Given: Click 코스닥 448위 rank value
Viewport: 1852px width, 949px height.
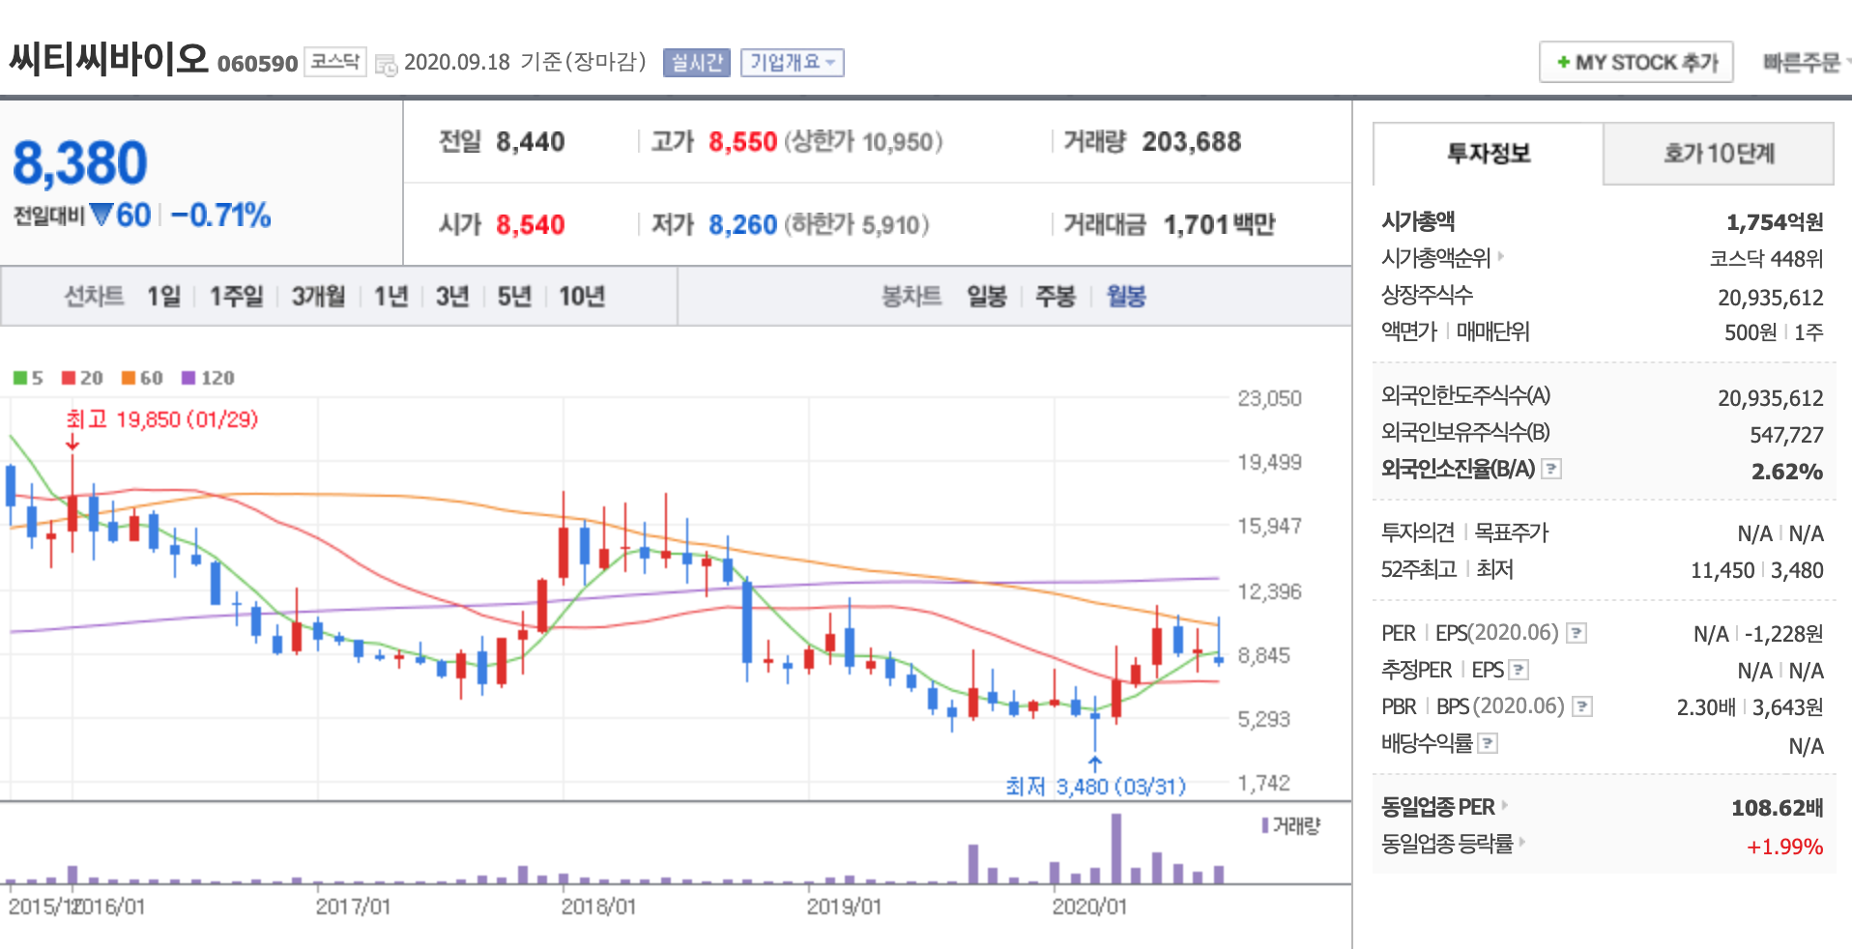Looking at the screenshot, I should [1766, 259].
